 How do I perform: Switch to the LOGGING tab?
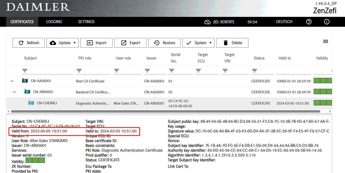coord(54,22)
